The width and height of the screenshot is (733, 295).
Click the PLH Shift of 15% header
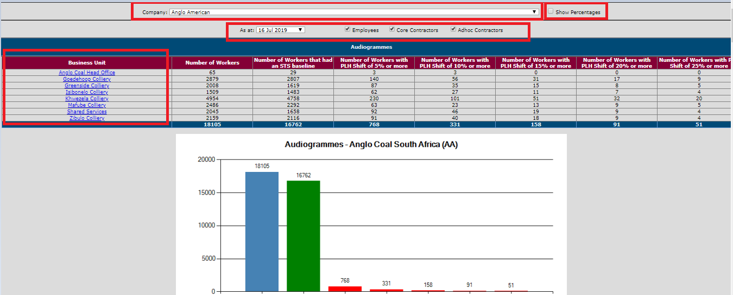coord(536,63)
